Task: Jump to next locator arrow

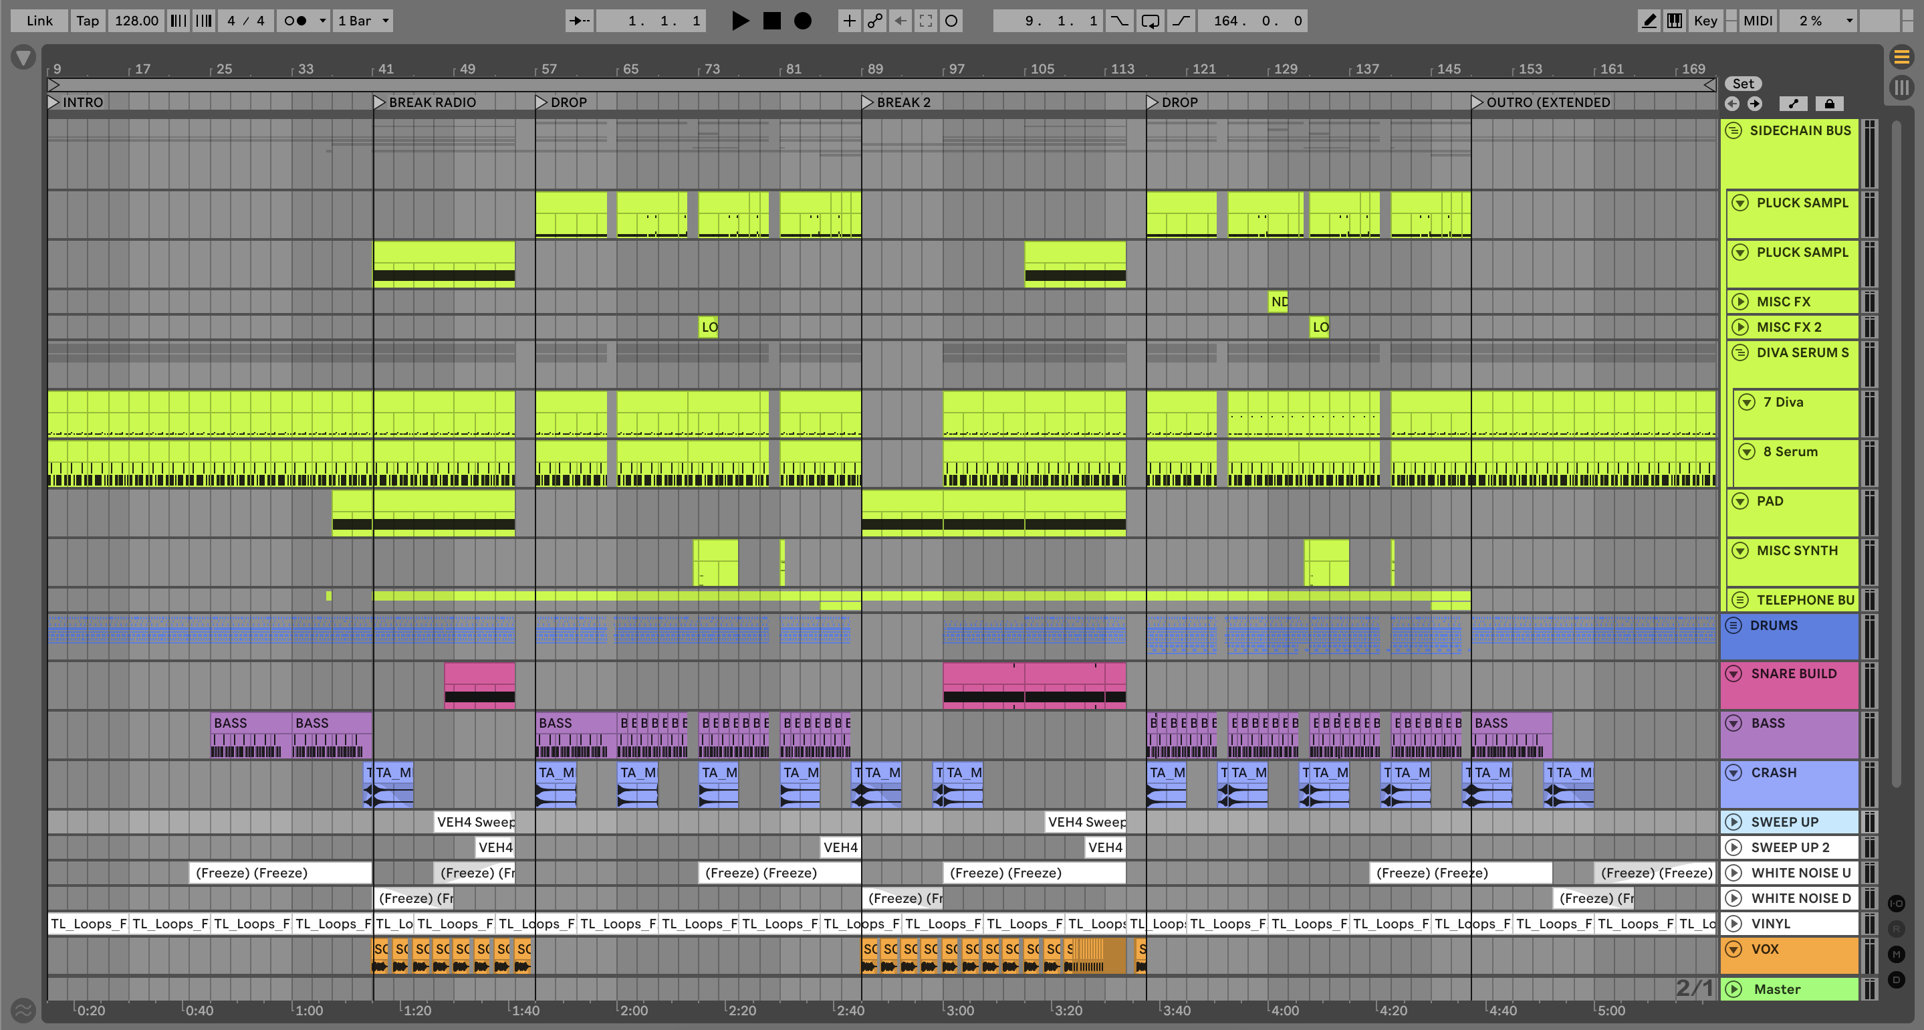Action: pos(1754,104)
